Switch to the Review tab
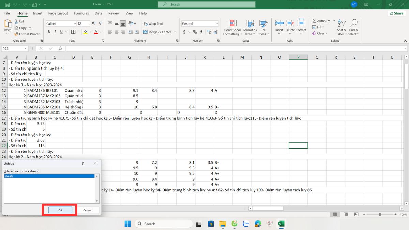Image resolution: width=409 pixels, height=230 pixels. [x=114, y=13]
